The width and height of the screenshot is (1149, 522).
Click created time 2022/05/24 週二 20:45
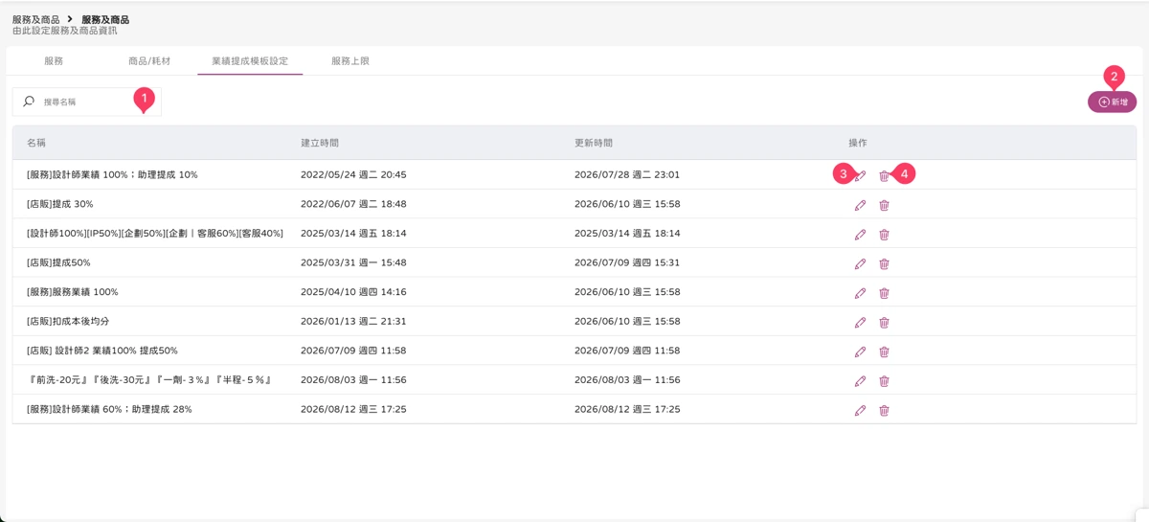tap(353, 175)
